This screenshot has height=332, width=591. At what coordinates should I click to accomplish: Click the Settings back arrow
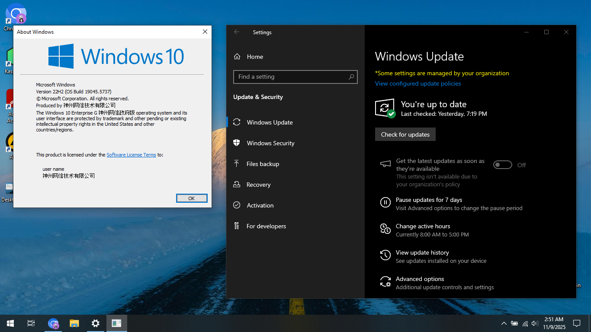237,32
